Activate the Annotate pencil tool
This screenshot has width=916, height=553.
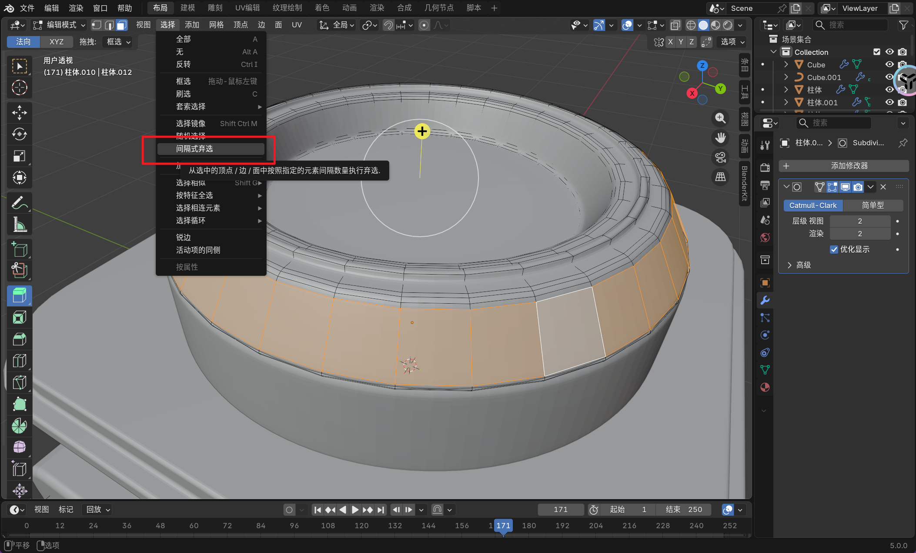(x=19, y=203)
